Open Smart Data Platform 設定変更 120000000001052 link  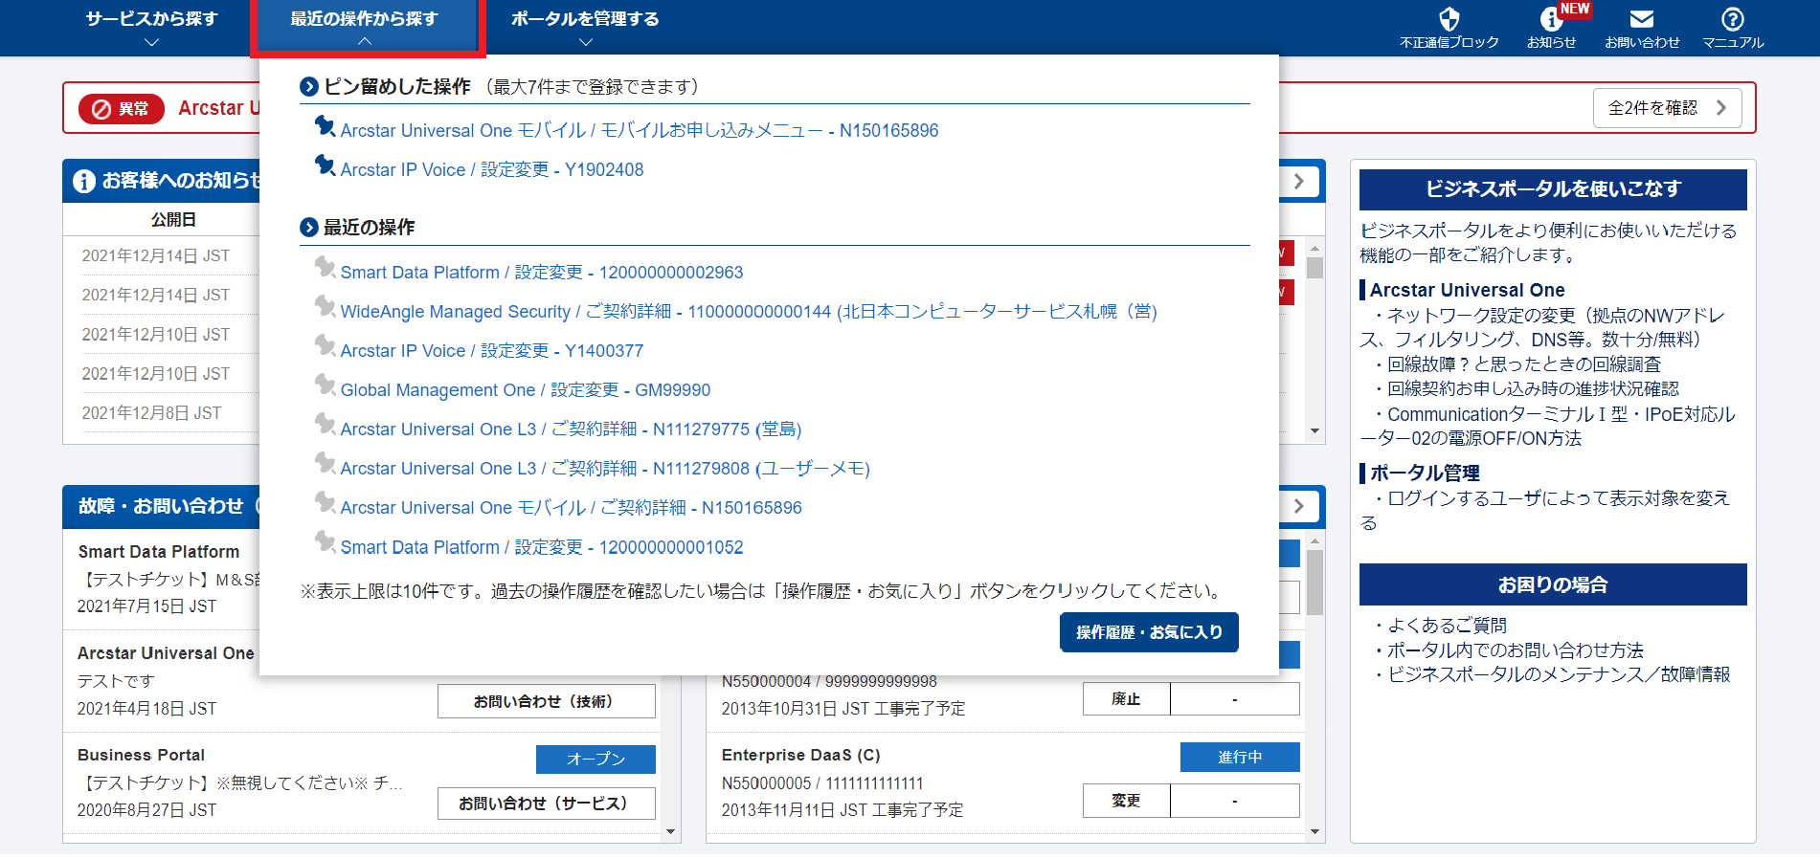[542, 547]
